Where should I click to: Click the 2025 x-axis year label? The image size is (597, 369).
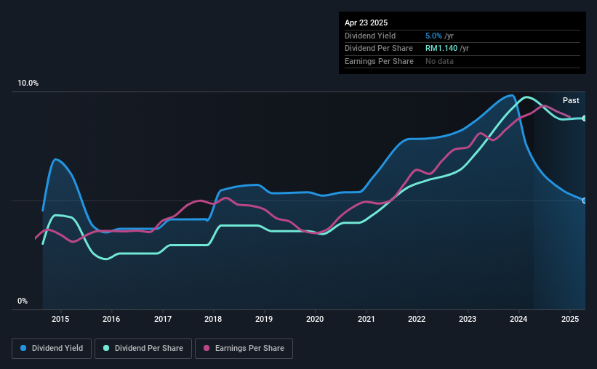570,319
